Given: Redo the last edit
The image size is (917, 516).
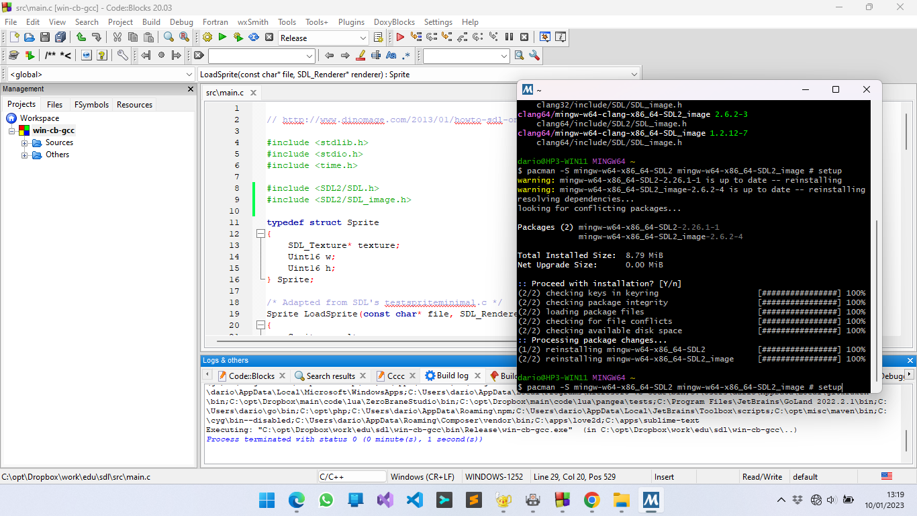Looking at the screenshot, I should click(x=97, y=38).
